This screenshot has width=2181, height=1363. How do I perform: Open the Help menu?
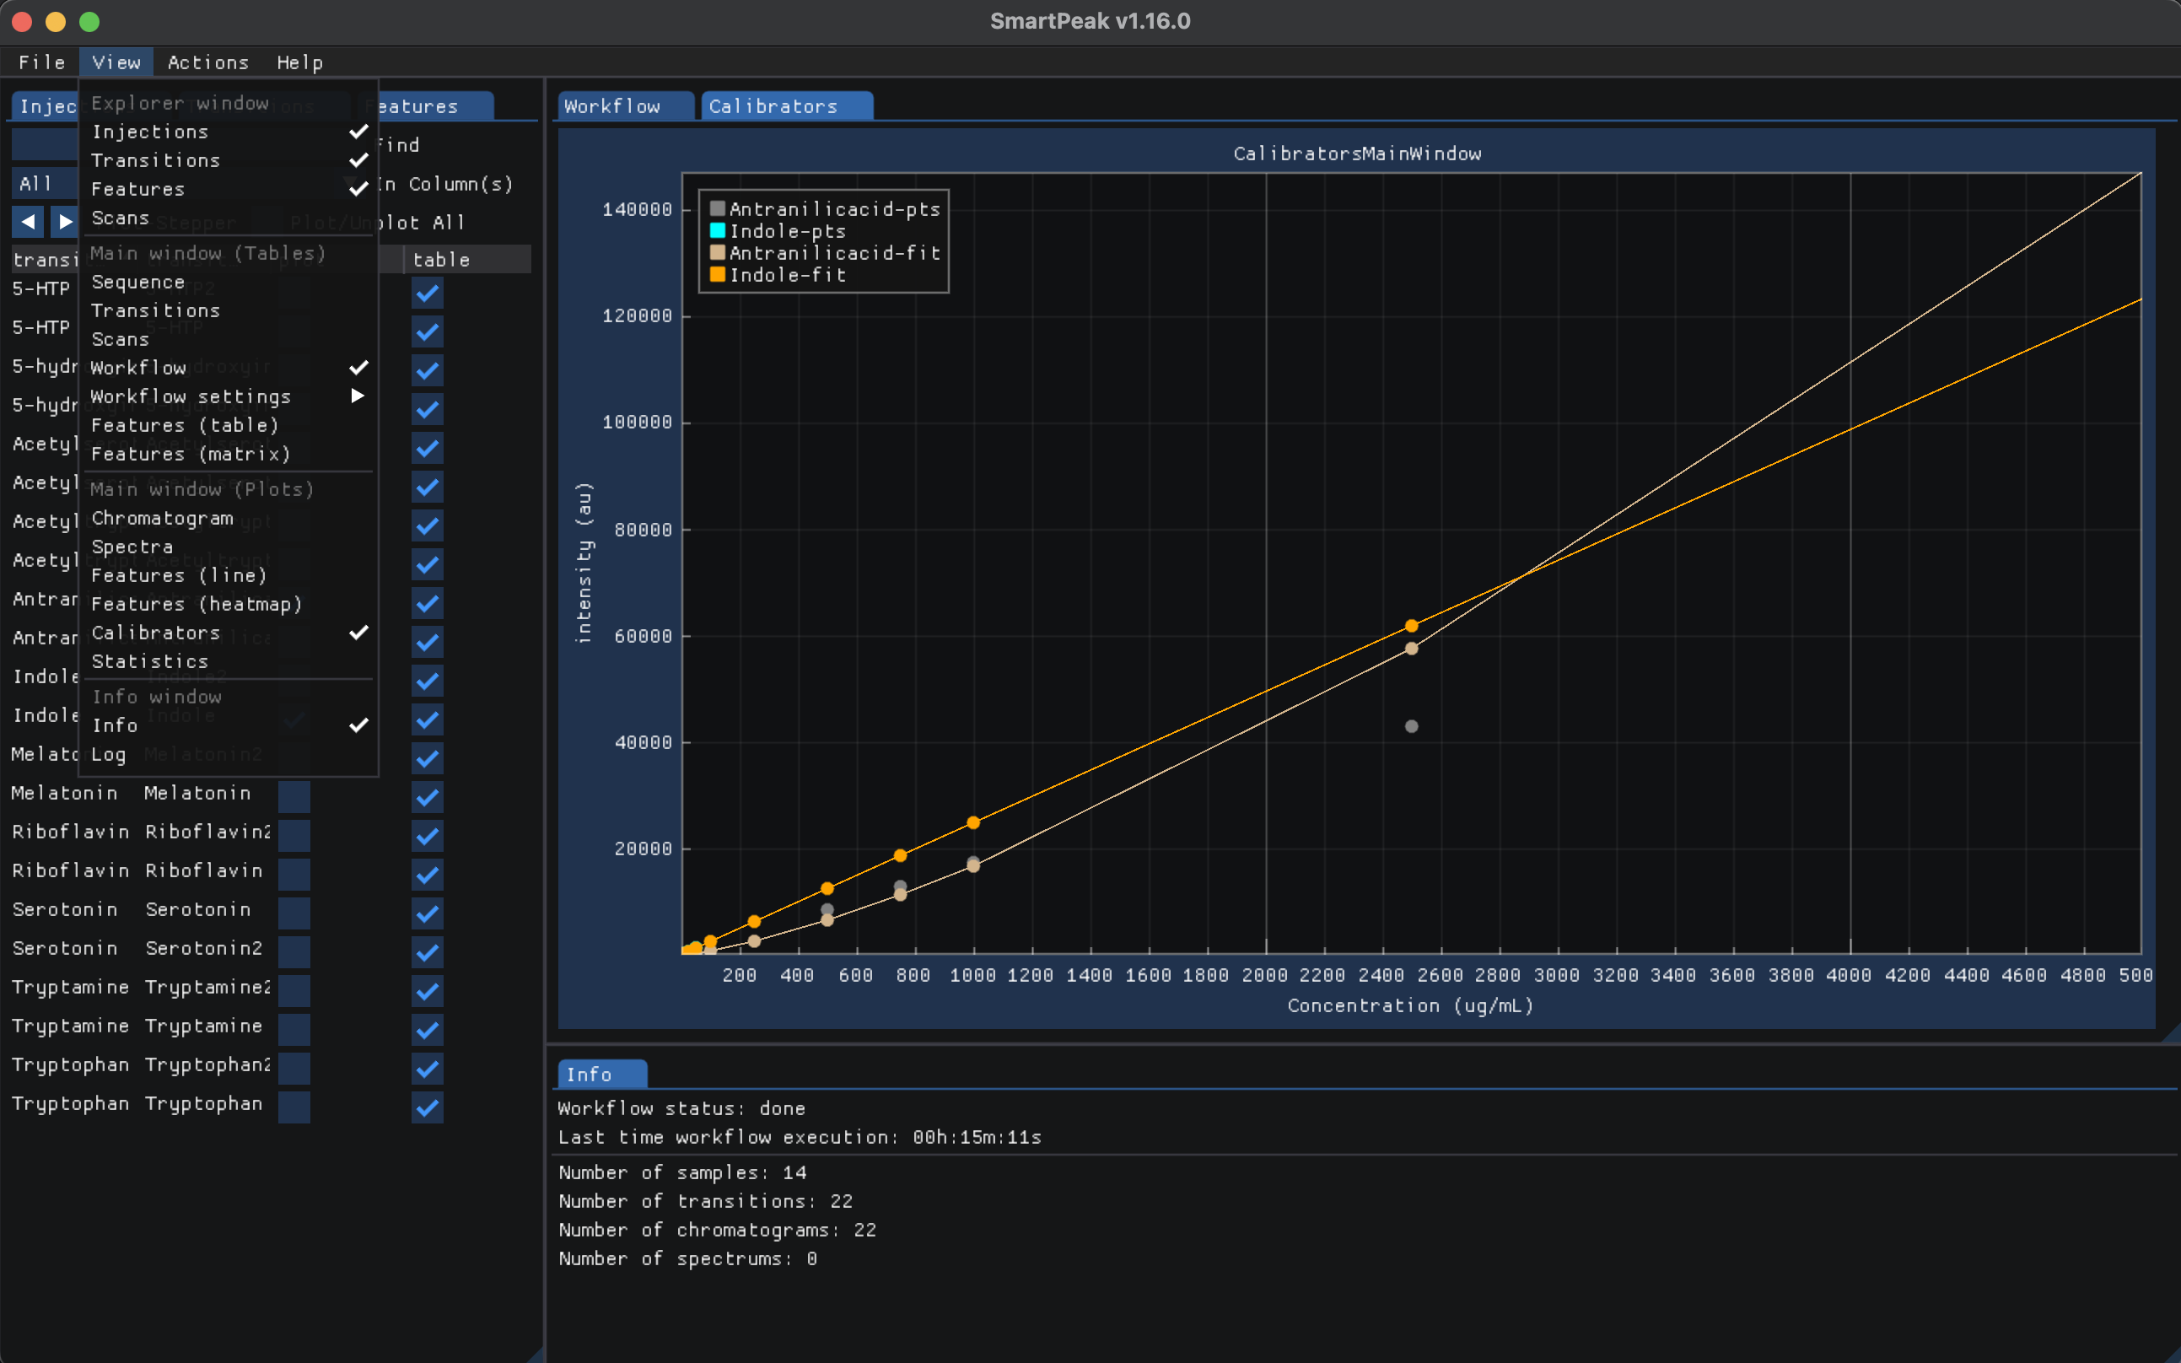coord(300,62)
